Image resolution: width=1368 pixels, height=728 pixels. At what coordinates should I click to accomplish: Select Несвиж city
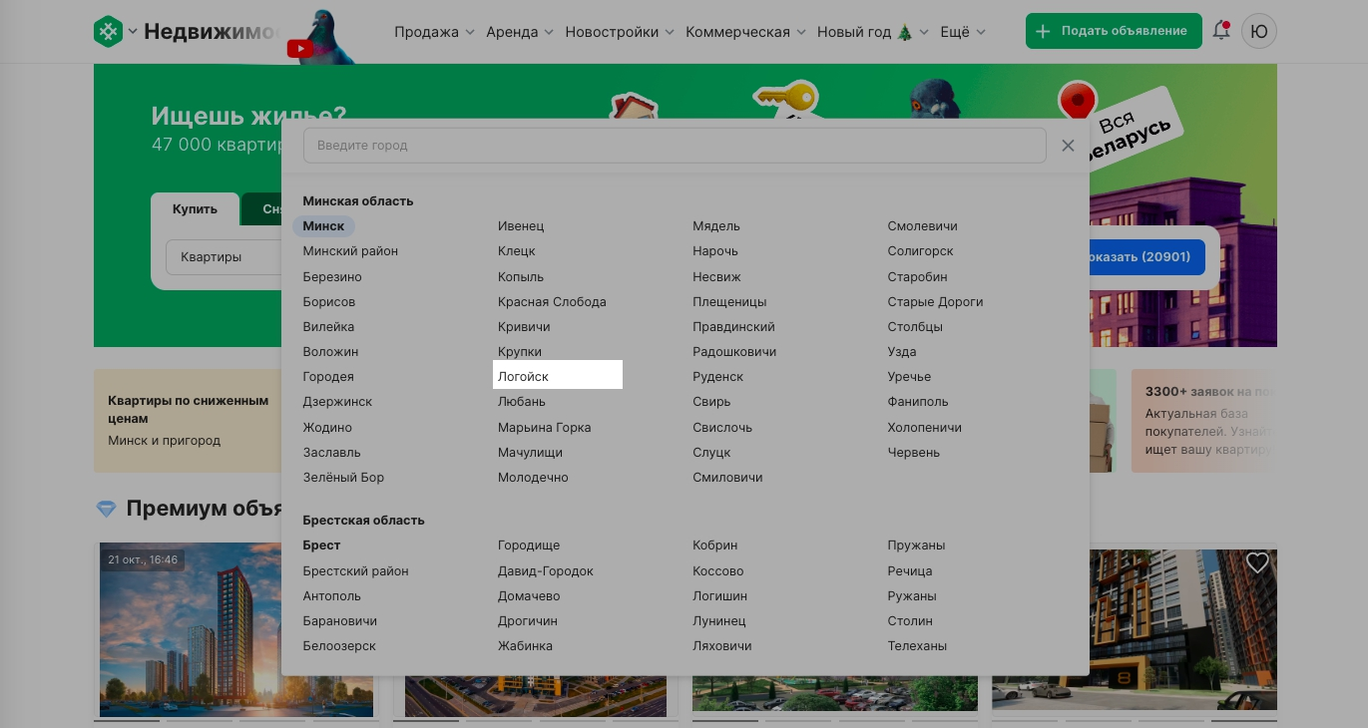[x=716, y=276]
